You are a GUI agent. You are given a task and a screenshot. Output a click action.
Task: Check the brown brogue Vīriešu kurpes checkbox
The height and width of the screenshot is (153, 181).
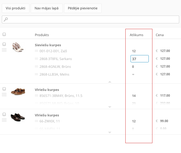coord(4,89)
